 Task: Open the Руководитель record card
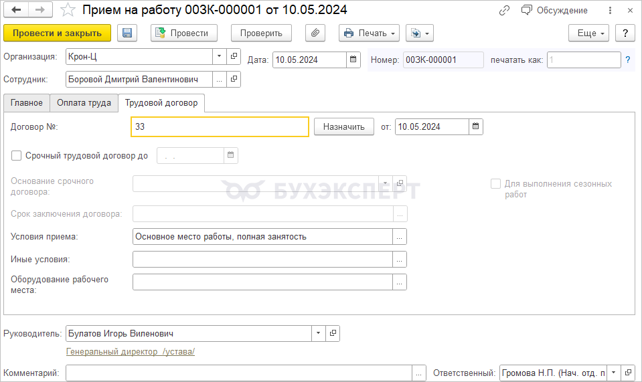(333, 333)
